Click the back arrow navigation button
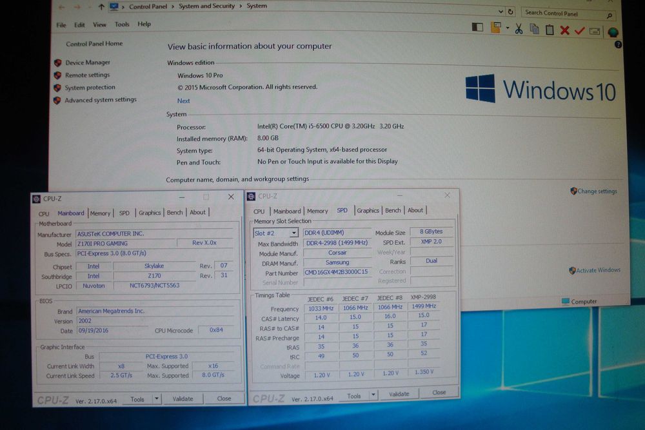This screenshot has width=645, height=430. click(x=62, y=7)
